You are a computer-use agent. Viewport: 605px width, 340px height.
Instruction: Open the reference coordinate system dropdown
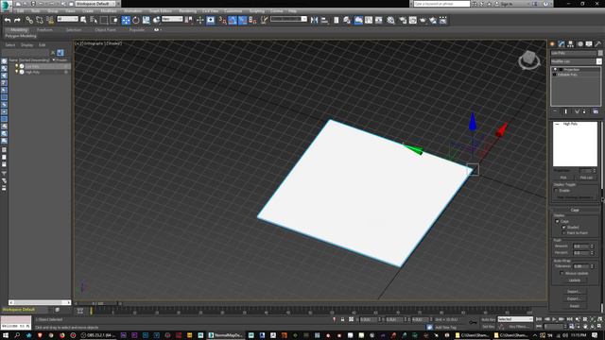click(x=172, y=19)
